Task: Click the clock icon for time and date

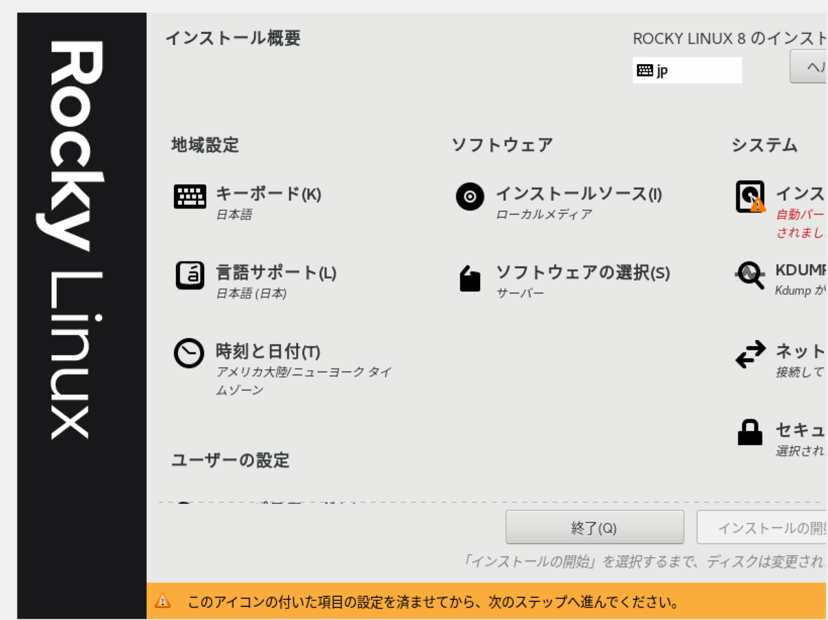Action: click(189, 354)
